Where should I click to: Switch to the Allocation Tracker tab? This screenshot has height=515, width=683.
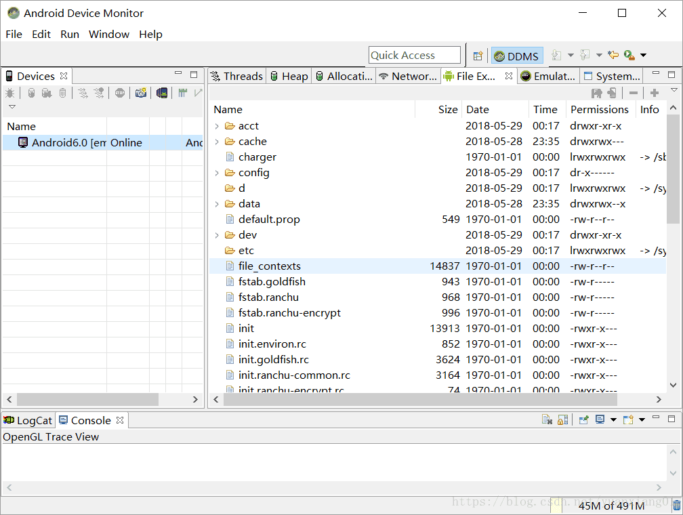[x=344, y=77]
